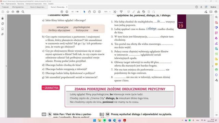Save the file with the toolbar disk icon
219x123 pixels.
coord(3,12)
